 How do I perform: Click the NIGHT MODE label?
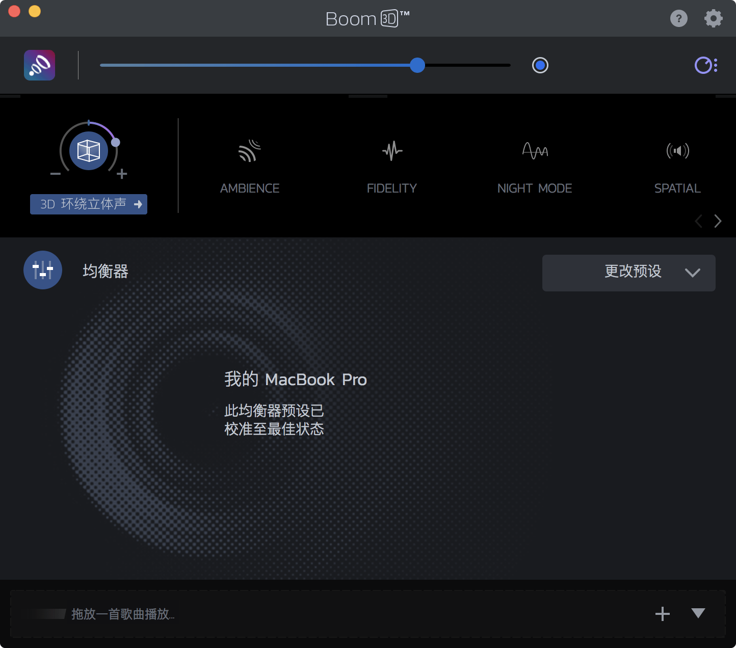click(535, 188)
